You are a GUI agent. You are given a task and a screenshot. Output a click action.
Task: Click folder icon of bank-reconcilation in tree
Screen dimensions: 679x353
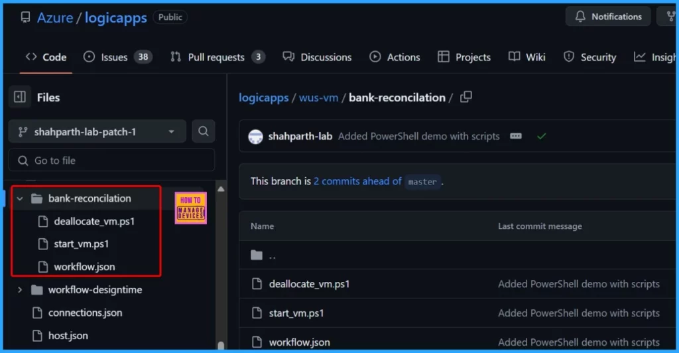pyautogui.click(x=37, y=199)
